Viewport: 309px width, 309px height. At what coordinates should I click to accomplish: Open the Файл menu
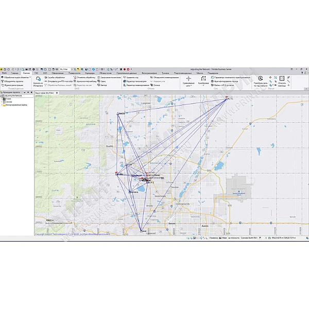[4, 73]
